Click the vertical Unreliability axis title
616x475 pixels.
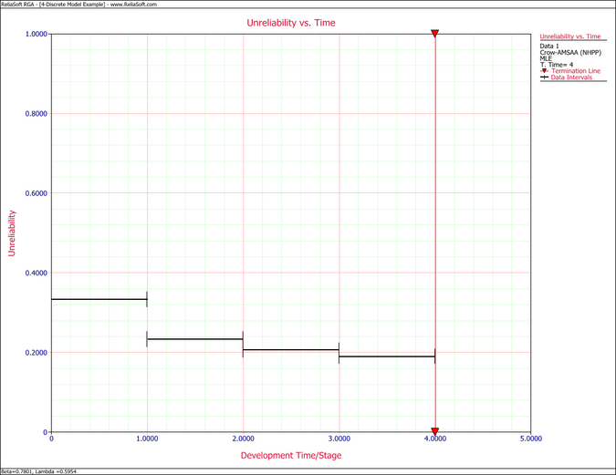12,232
